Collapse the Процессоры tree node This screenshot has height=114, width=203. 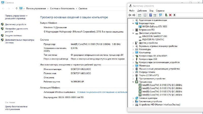pyautogui.click(x=133, y=82)
